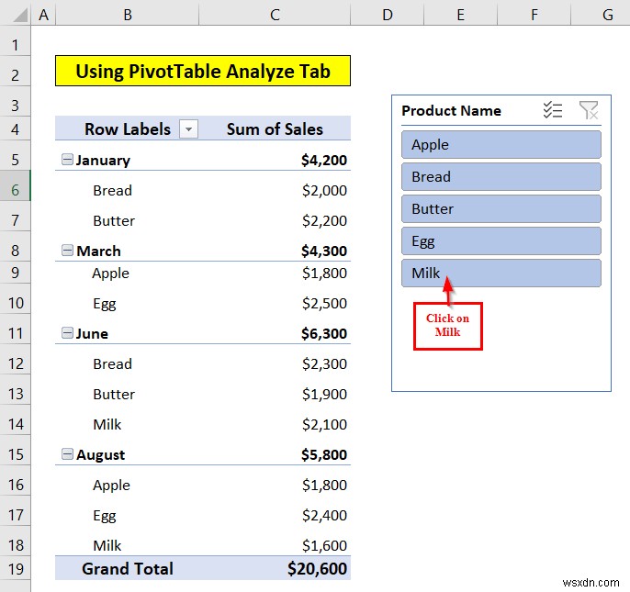This screenshot has height=592, width=630.
Task: Select Apple in the slicer
Action: click(x=501, y=145)
